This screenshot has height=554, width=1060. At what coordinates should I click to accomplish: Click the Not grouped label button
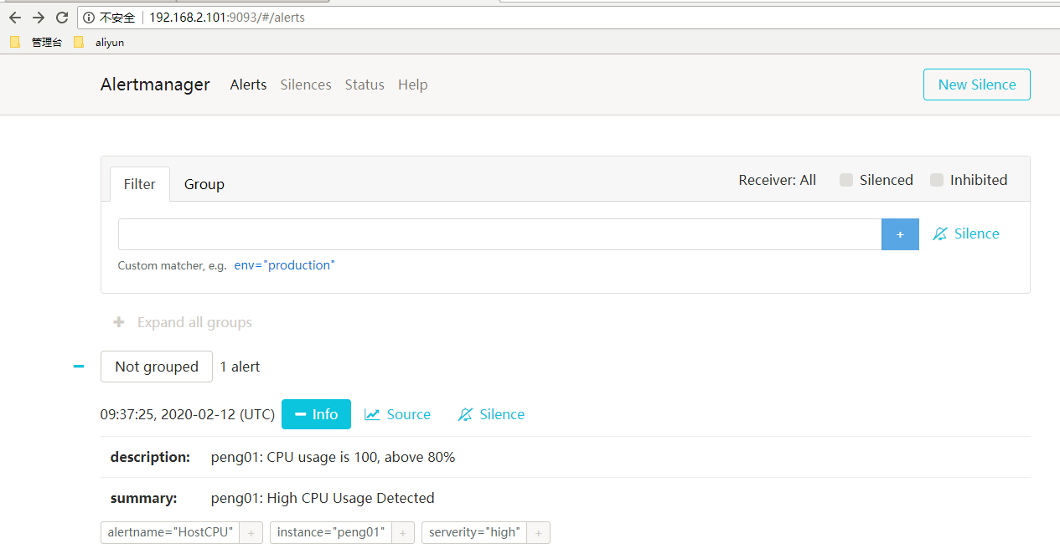(x=157, y=367)
